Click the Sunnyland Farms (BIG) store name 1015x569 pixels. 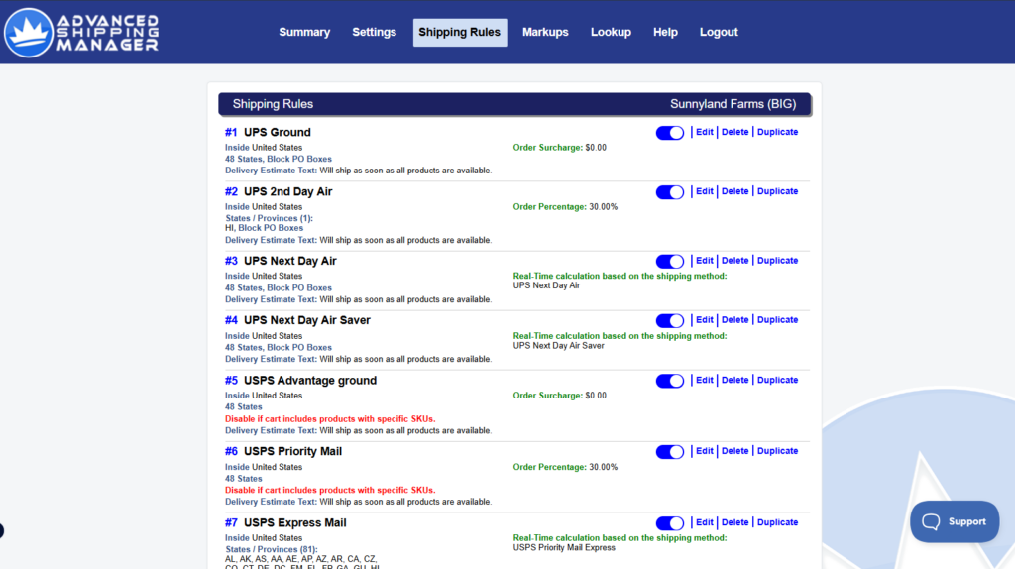(733, 104)
